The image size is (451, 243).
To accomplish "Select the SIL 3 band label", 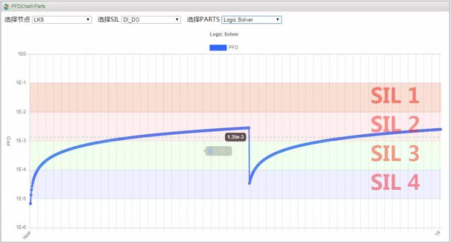I will coord(395,154).
